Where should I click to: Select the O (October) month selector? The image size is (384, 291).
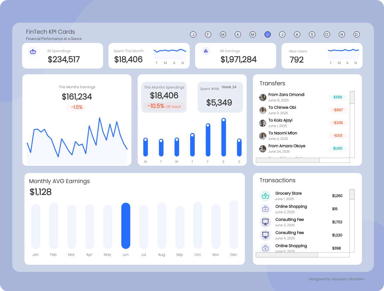click(327, 35)
